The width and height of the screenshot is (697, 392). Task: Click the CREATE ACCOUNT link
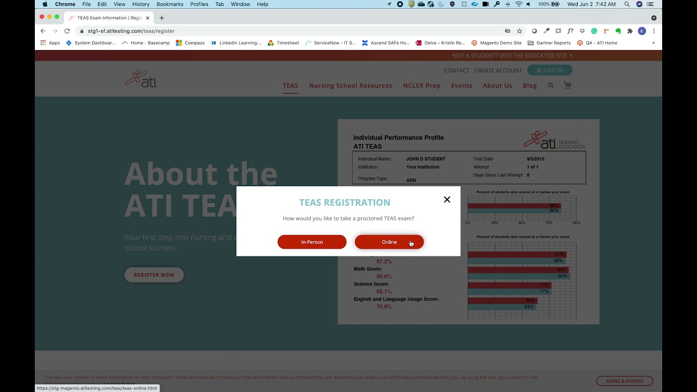click(x=498, y=70)
